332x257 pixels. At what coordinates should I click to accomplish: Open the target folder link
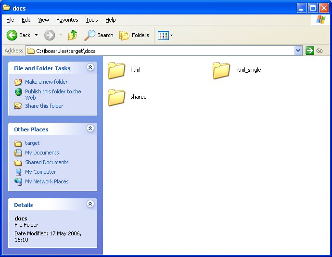(32, 143)
